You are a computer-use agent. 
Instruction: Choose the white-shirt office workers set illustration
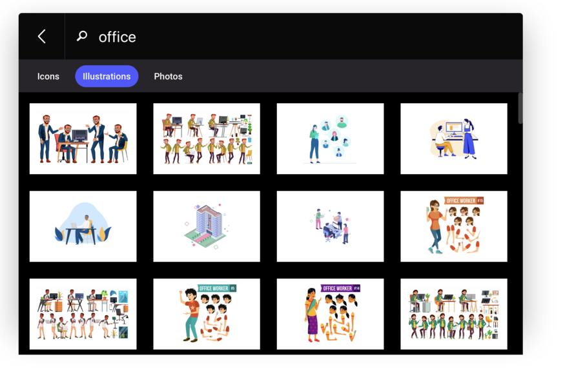[83, 314]
